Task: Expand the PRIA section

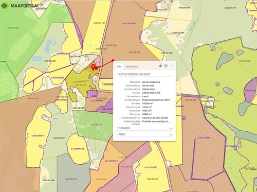Action: [121, 134]
